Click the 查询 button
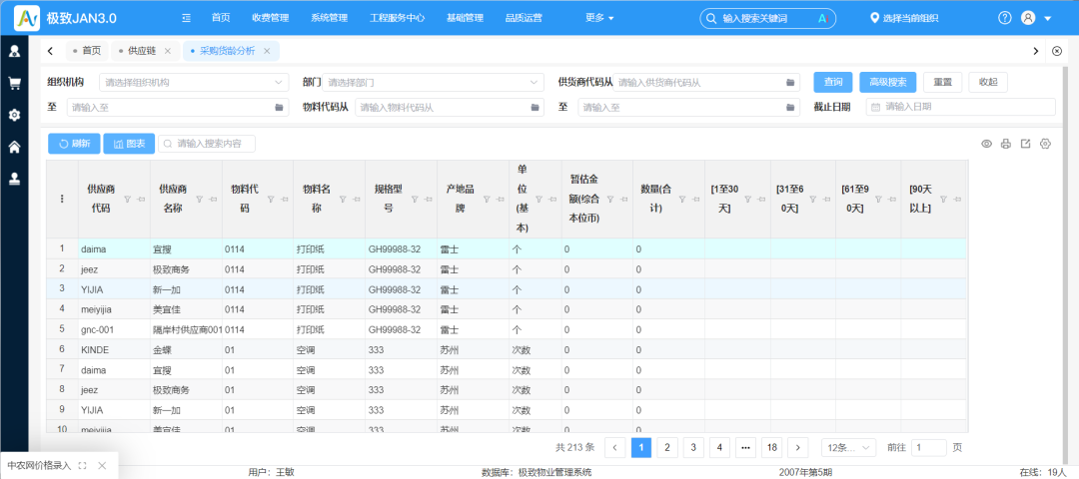Screen dimensions: 1079x479 (833, 83)
